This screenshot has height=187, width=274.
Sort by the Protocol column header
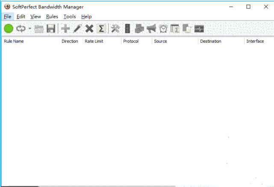coord(136,41)
